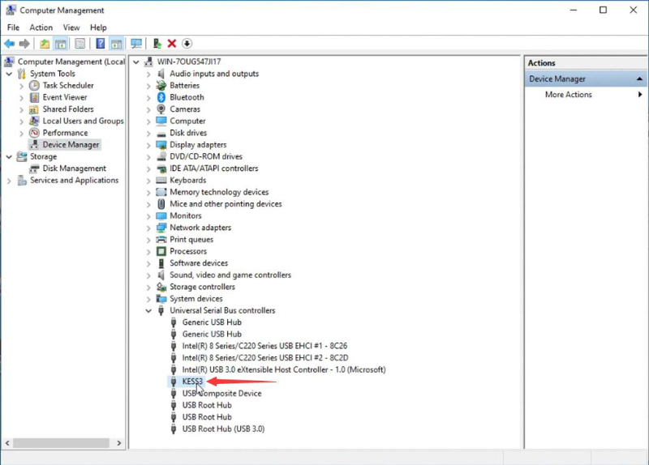Select the KESS3 USB device
This screenshot has height=465, width=649.
(192, 382)
